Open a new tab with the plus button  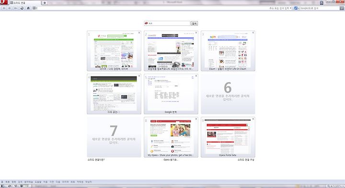(x=45, y=3)
